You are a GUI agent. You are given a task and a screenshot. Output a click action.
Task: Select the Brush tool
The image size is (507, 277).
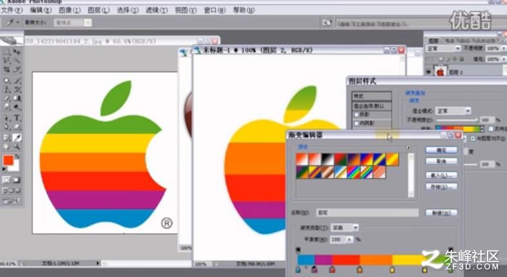(17, 81)
